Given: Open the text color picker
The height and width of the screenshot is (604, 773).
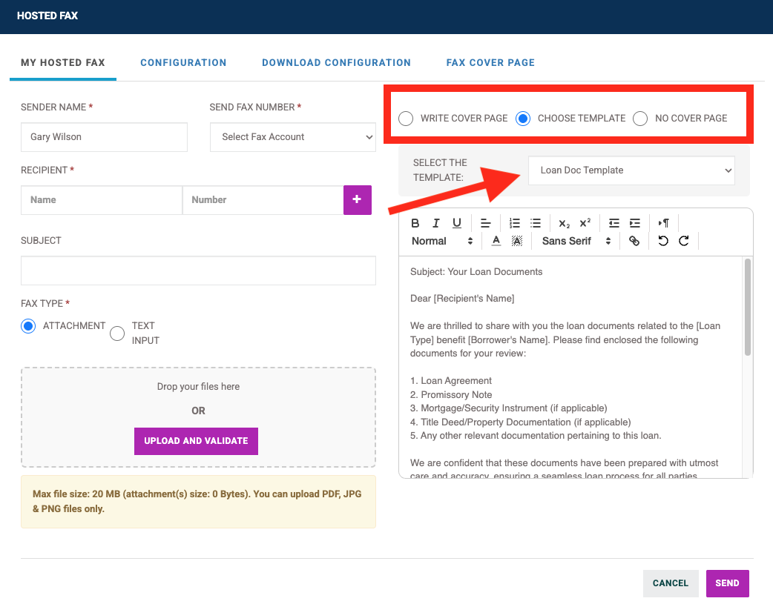Looking at the screenshot, I should pos(496,241).
